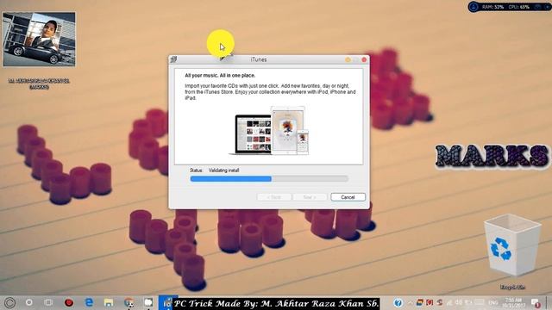The width and height of the screenshot is (552, 310).
Task: Open the touch keyboard tray icon
Action: tap(480, 302)
